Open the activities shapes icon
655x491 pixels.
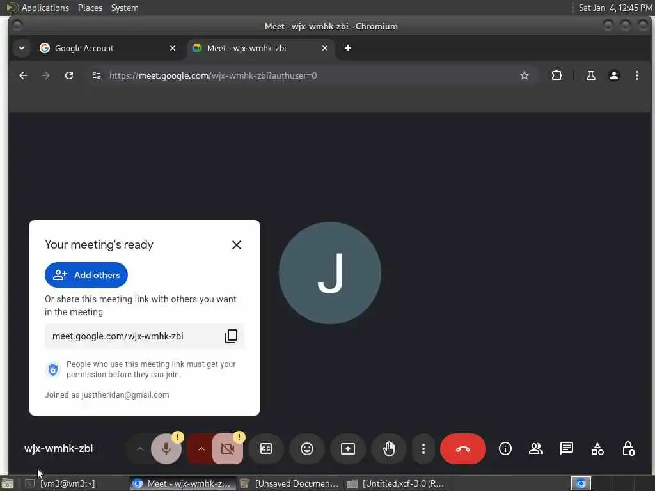click(597, 449)
